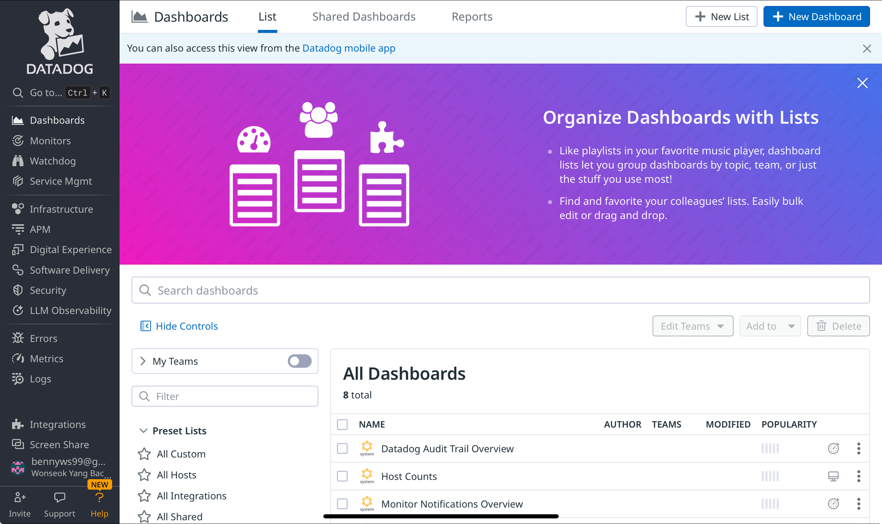This screenshot has width=882, height=524.
Task: Open the Reports tab
Action: click(x=472, y=17)
